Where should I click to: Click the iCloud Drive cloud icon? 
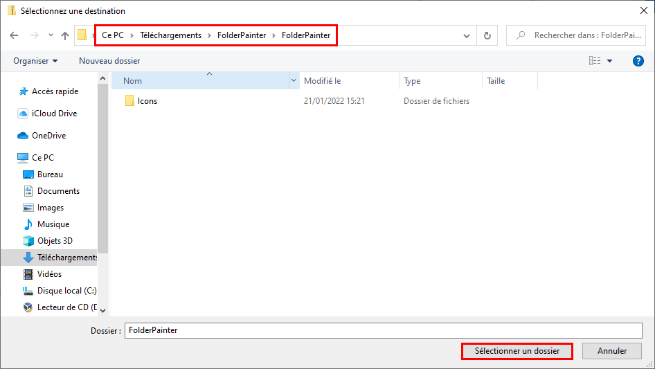click(23, 114)
